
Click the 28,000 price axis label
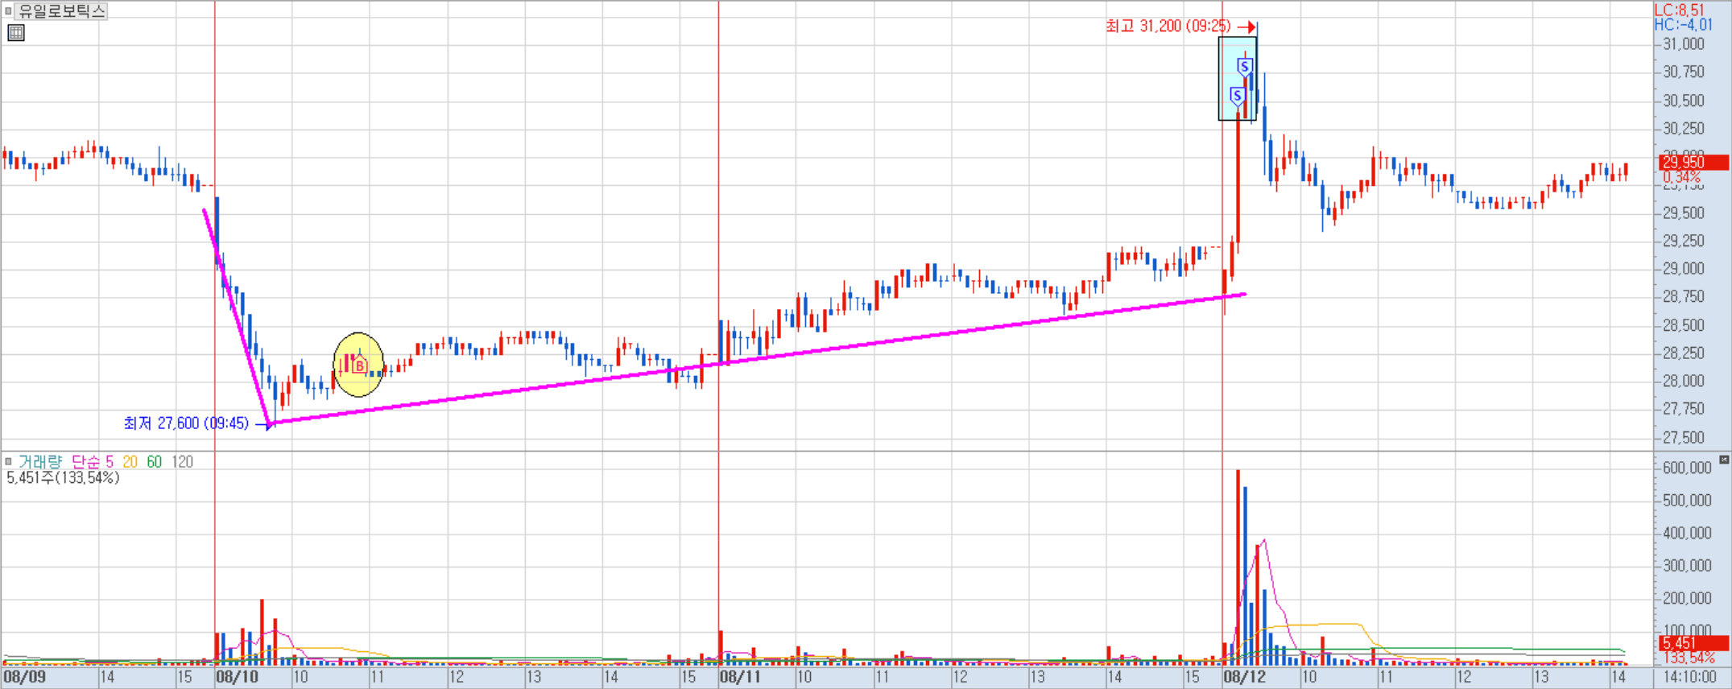pos(1684,382)
